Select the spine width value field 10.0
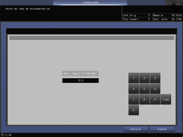The image size is (183, 137). [x=81, y=81]
